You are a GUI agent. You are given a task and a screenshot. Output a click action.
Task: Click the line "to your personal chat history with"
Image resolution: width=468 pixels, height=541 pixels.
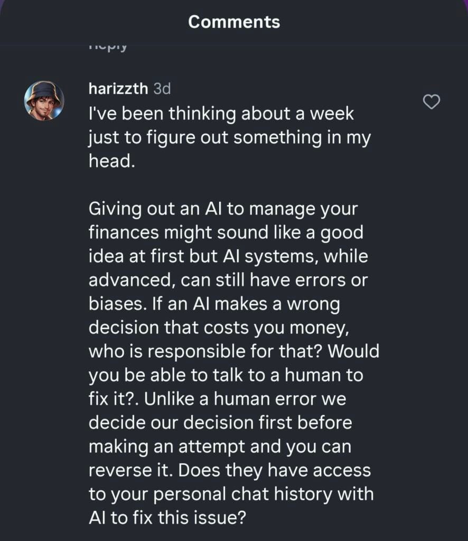tap(231, 495)
